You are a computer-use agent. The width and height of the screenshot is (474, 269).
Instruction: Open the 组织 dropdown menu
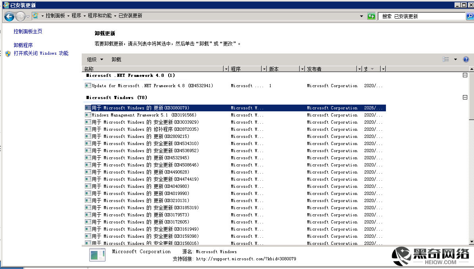[95, 59]
